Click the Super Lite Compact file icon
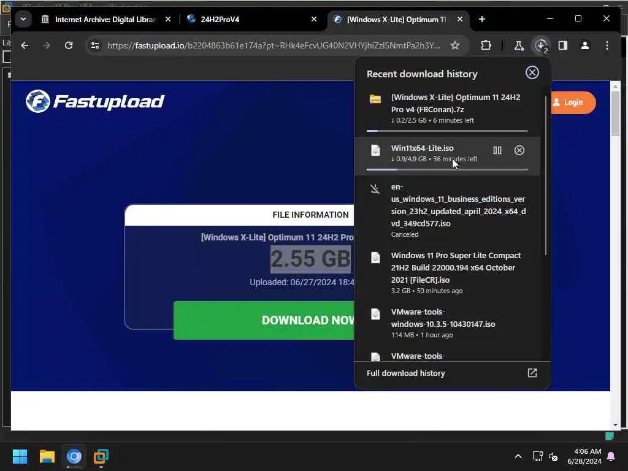Image resolution: width=628 pixels, height=471 pixels. (x=375, y=258)
